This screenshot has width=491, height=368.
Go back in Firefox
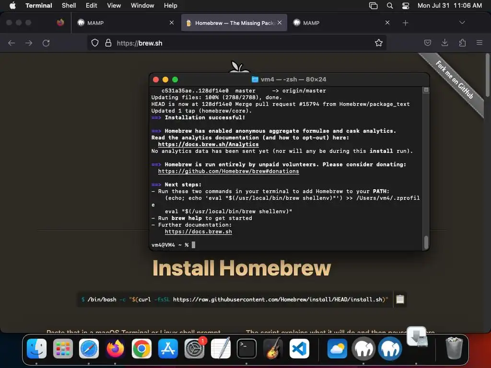point(12,43)
